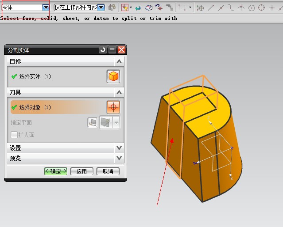
Task: Click the 指定平面 label
Action: tap(21, 123)
